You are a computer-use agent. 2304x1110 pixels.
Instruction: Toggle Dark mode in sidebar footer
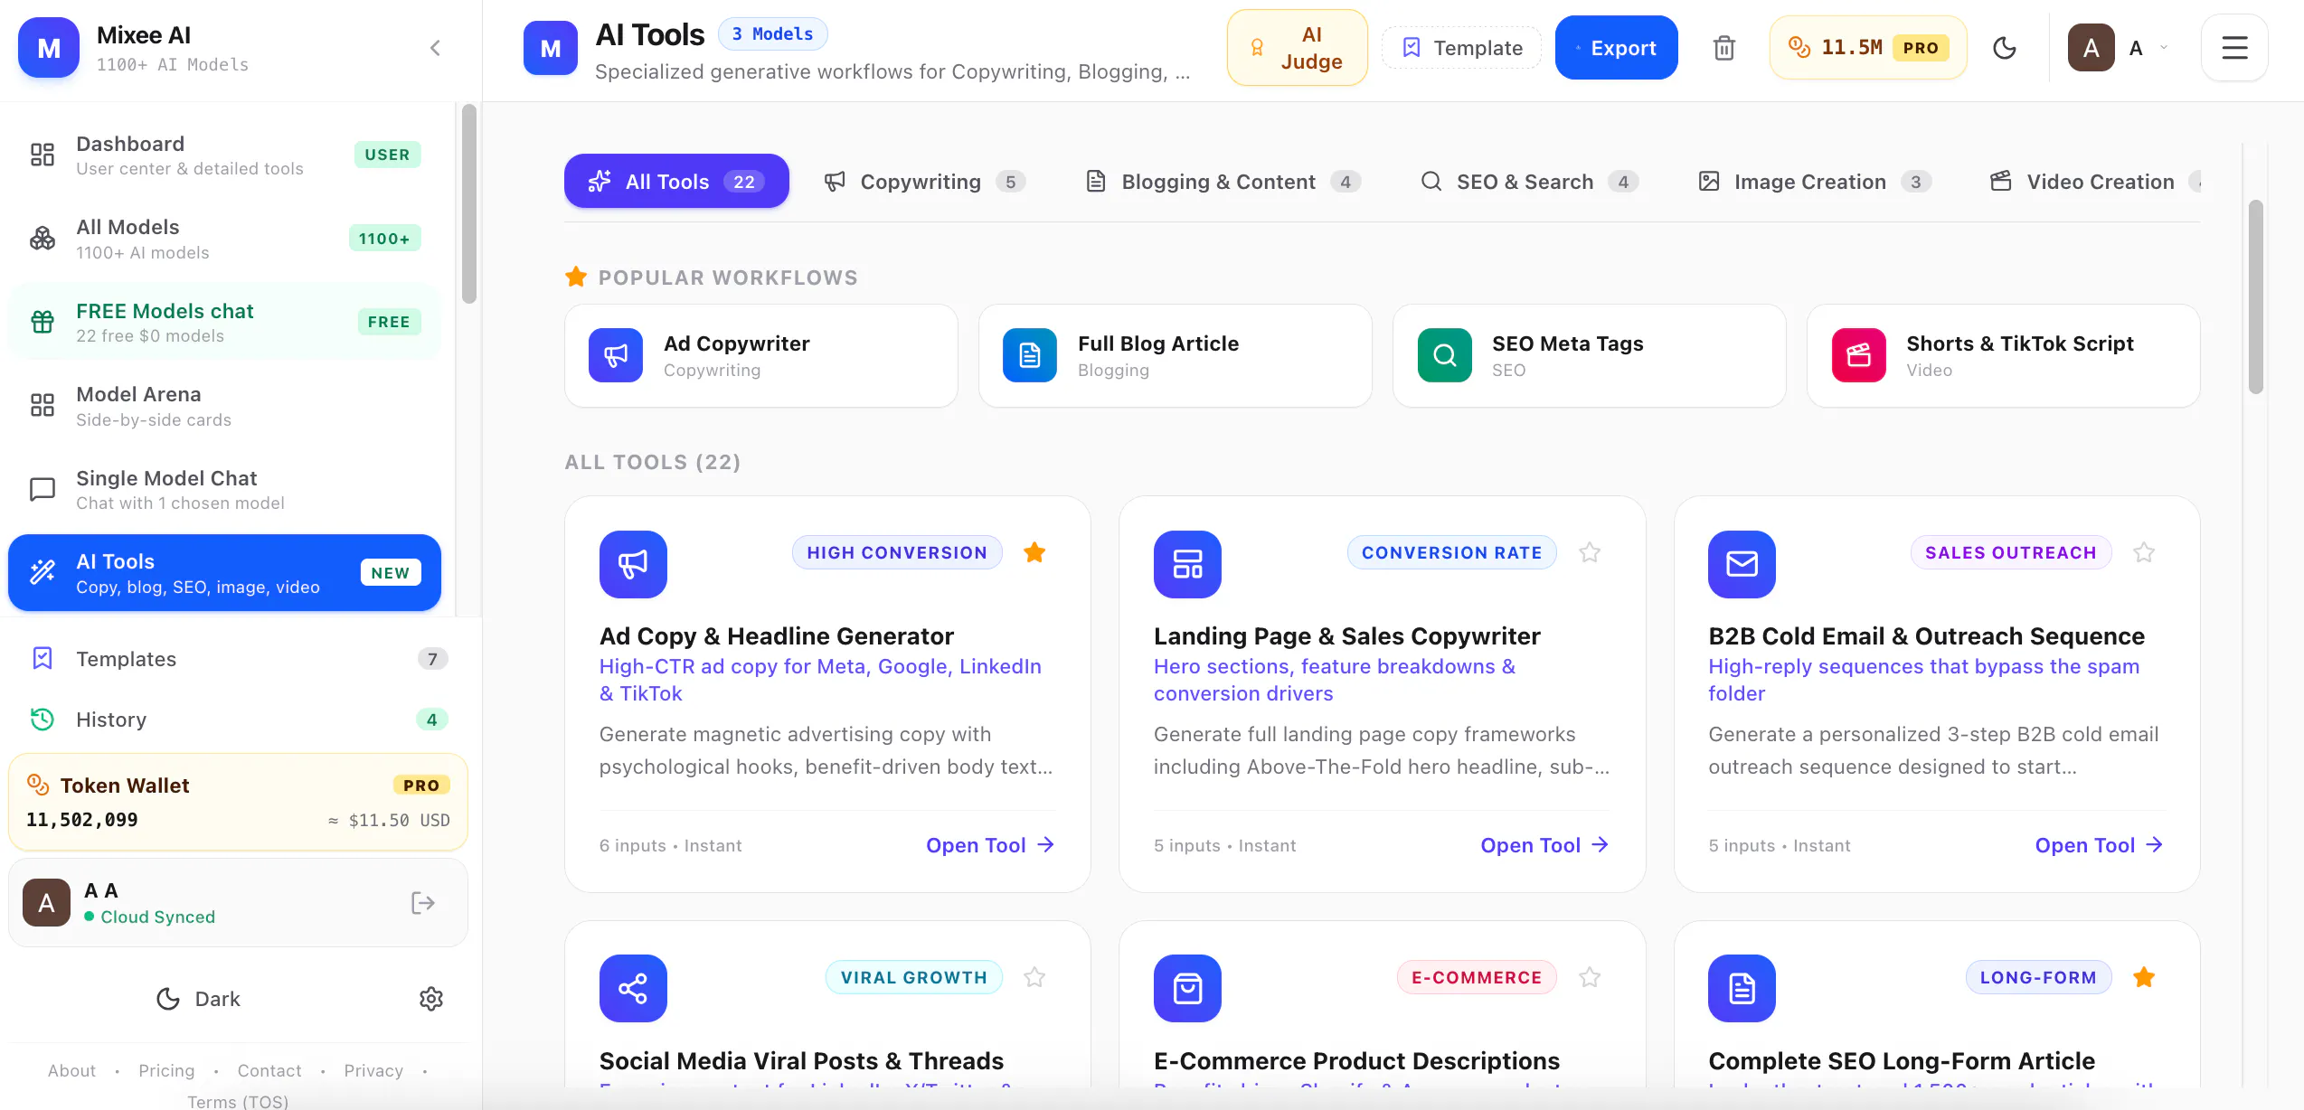point(198,999)
